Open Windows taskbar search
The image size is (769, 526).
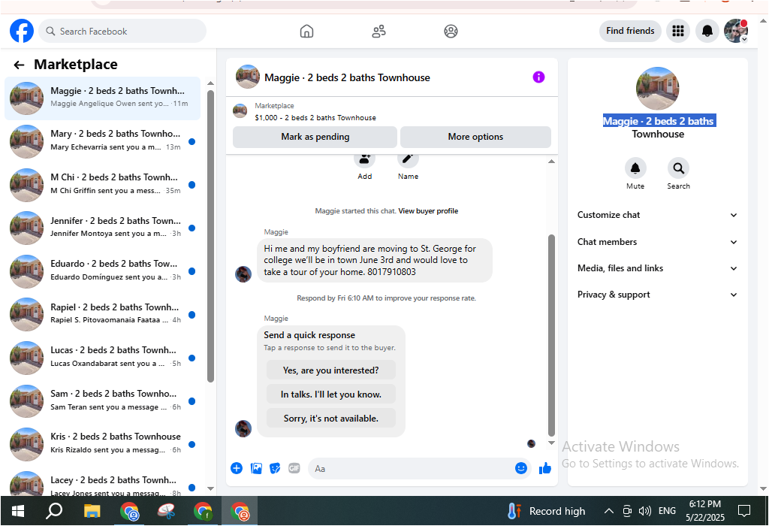(x=54, y=511)
